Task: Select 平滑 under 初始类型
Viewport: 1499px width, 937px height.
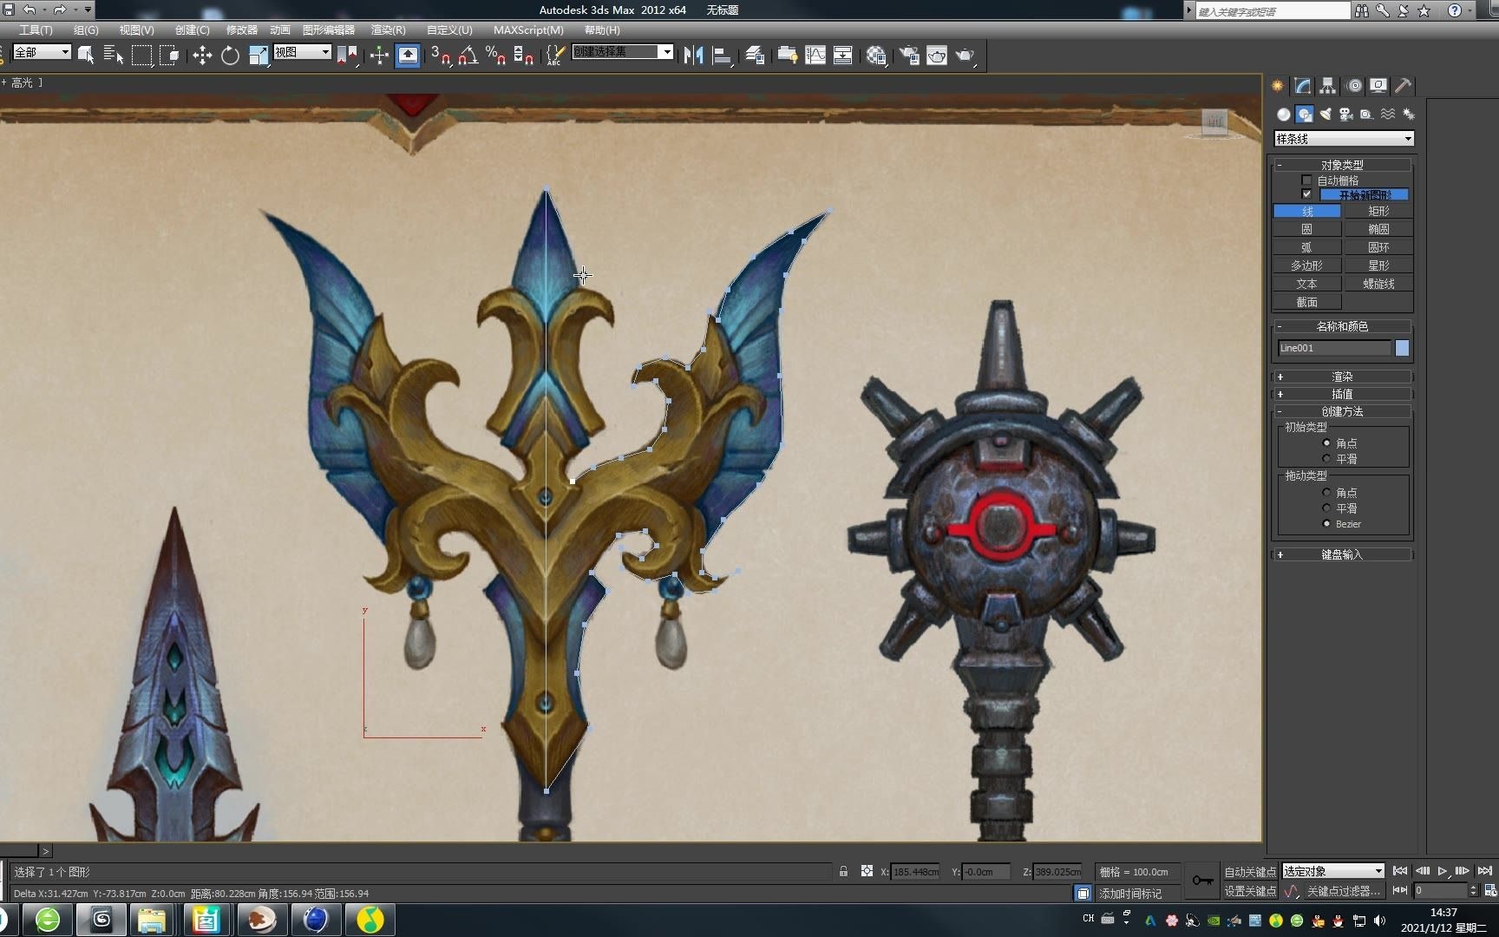Action: [x=1326, y=459]
